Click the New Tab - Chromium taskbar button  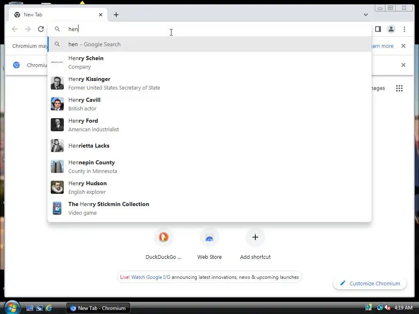(x=98, y=308)
